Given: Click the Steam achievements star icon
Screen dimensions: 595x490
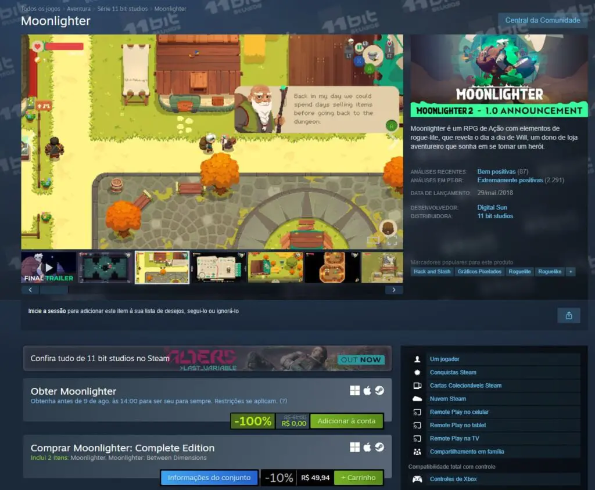Looking at the screenshot, I should (x=417, y=372).
